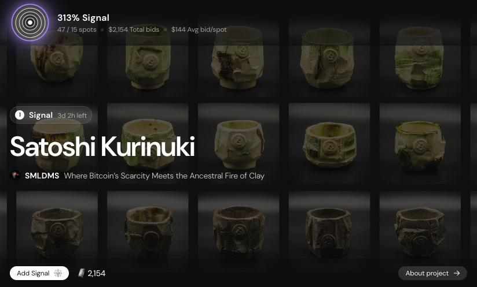Image resolution: width=477 pixels, height=287 pixels.
Task: Click the Satoshi Kurinuki project title
Action: (x=102, y=147)
